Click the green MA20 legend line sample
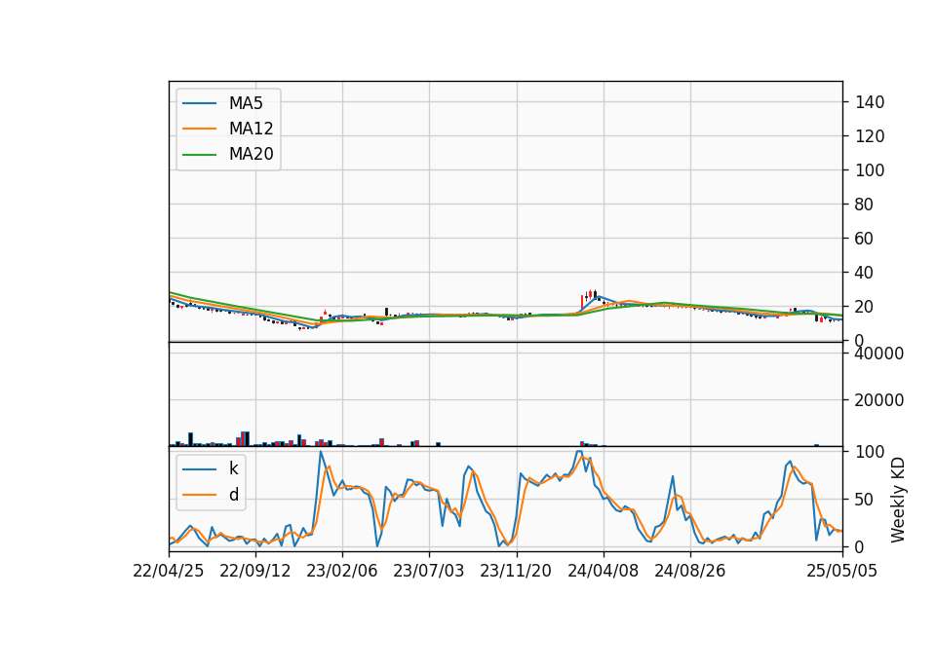 tap(199, 155)
